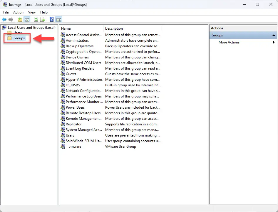Minimize the lusrmgr window

pos(244,5)
